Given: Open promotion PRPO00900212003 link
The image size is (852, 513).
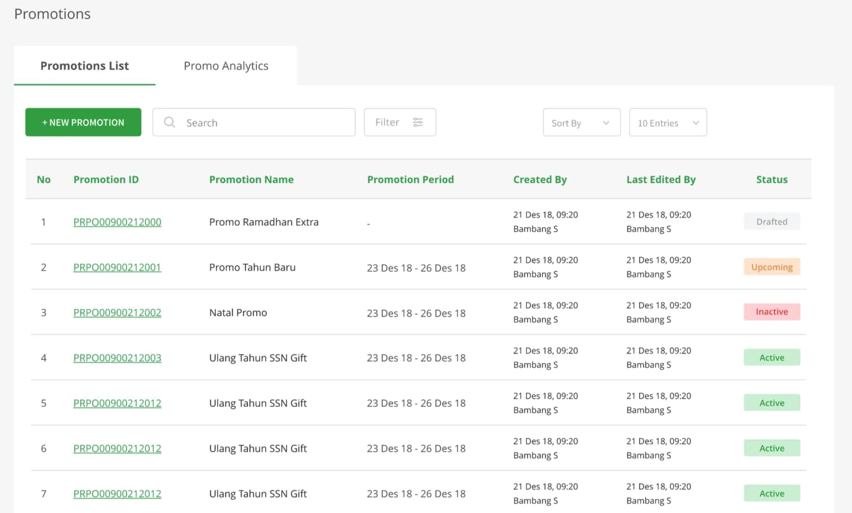Looking at the screenshot, I should coord(117,358).
